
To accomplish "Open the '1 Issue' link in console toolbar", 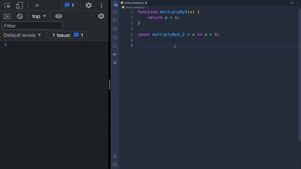I will pyautogui.click(x=67, y=35).
